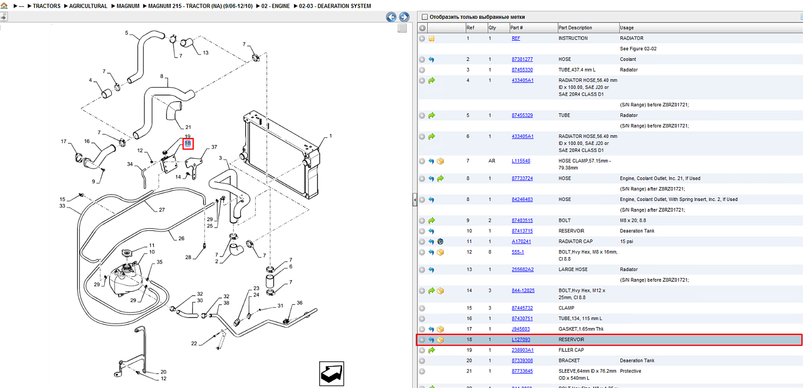Click the box icon for RESERVOIR L127093
This screenshot has height=388, width=803.
pyautogui.click(x=440, y=339)
